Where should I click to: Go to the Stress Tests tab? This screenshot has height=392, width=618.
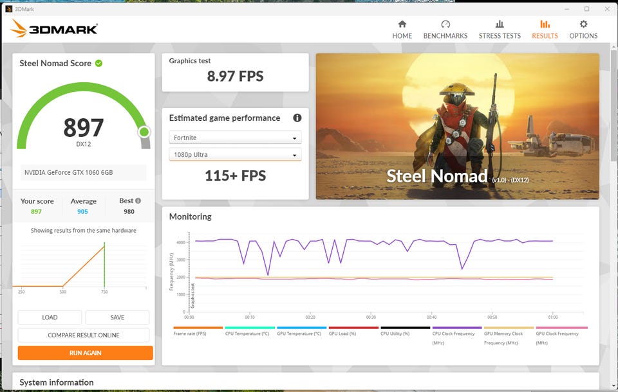tap(500, 30)
